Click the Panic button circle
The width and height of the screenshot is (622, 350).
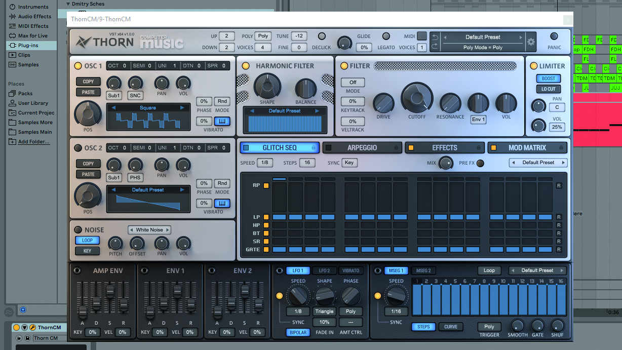554,36
